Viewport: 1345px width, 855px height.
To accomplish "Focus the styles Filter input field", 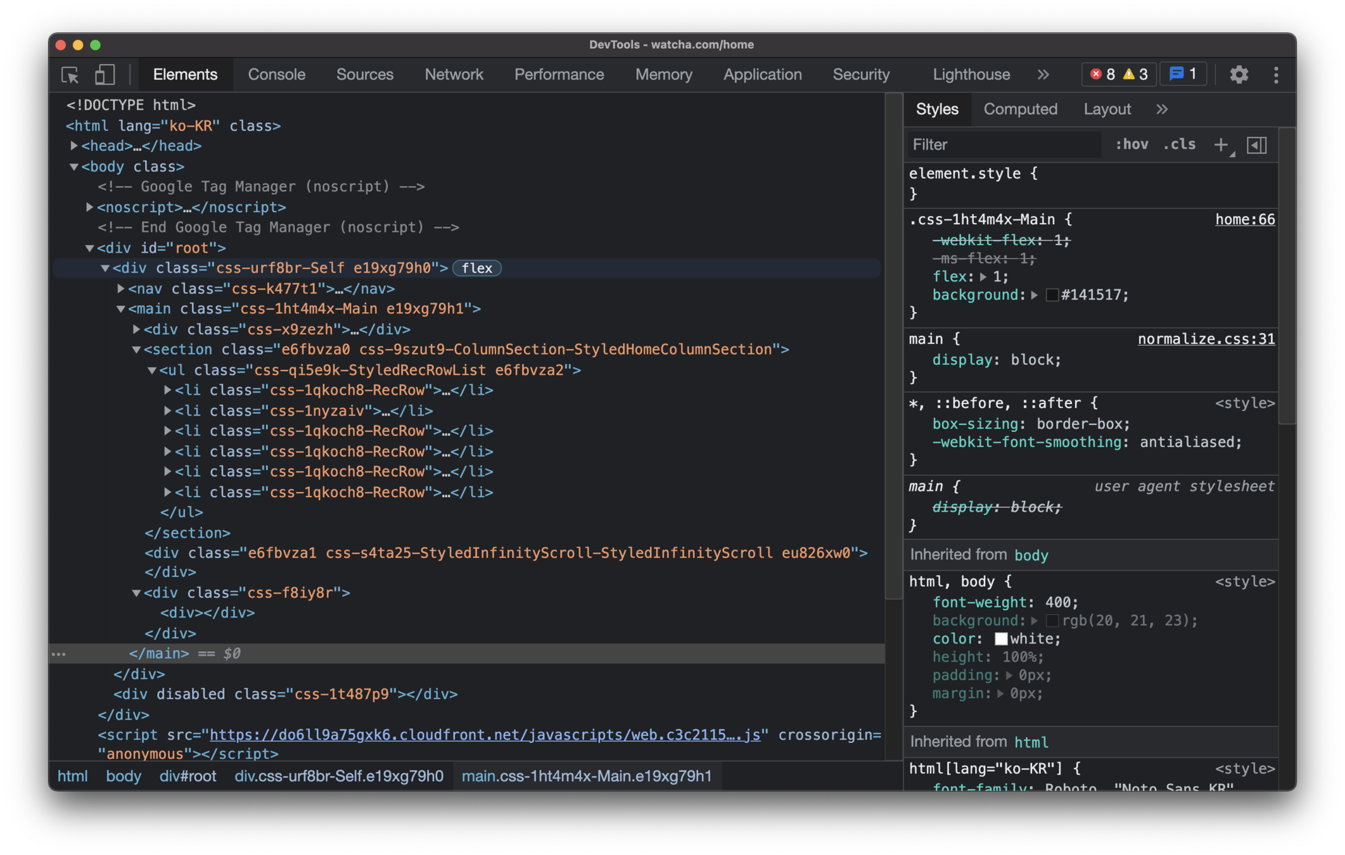I will click(x=1004, y=145).
